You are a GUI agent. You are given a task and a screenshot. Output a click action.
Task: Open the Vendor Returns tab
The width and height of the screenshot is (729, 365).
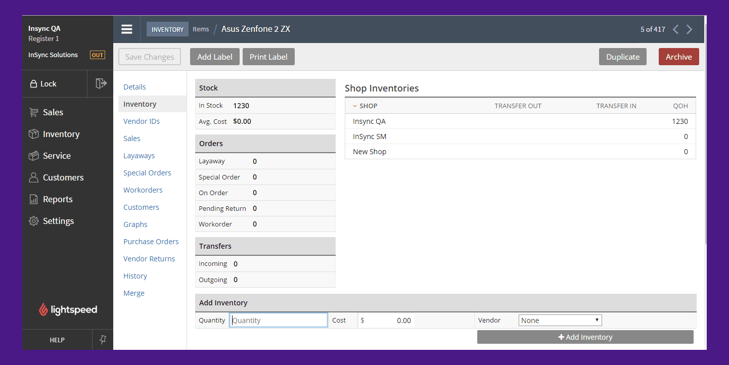[149, 259]
